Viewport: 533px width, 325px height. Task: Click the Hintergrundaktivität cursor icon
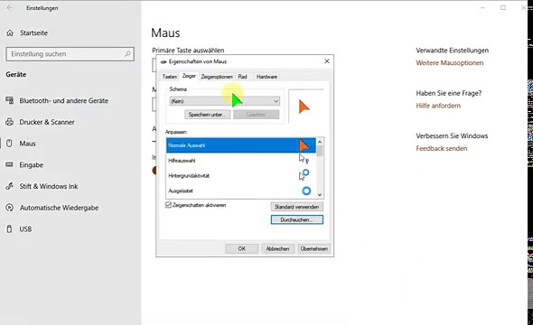pyautogui.click(x=304, y=174)
